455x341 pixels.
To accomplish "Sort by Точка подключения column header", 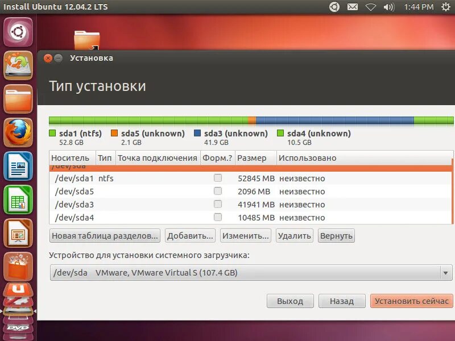I will (x=158, y=158).
